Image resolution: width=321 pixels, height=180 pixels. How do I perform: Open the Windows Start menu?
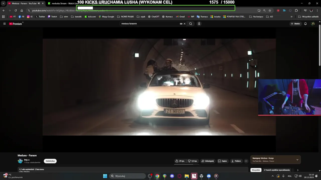click(105, 176)
